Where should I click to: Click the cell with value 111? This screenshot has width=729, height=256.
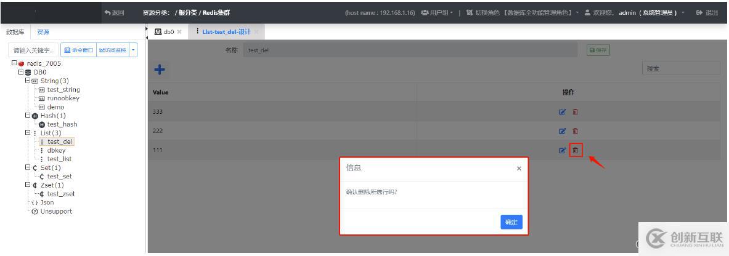point(282,151)
